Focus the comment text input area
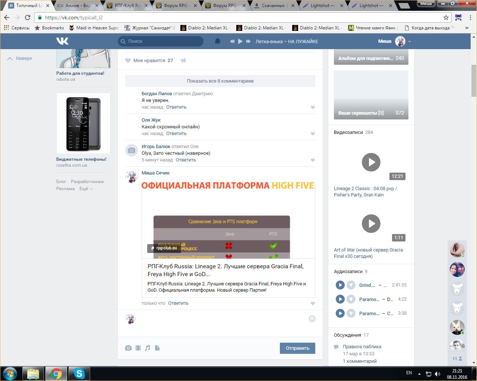 pos(222,319)
